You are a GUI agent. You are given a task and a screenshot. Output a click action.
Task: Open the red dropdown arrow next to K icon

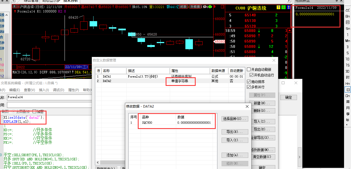[18, 6]
